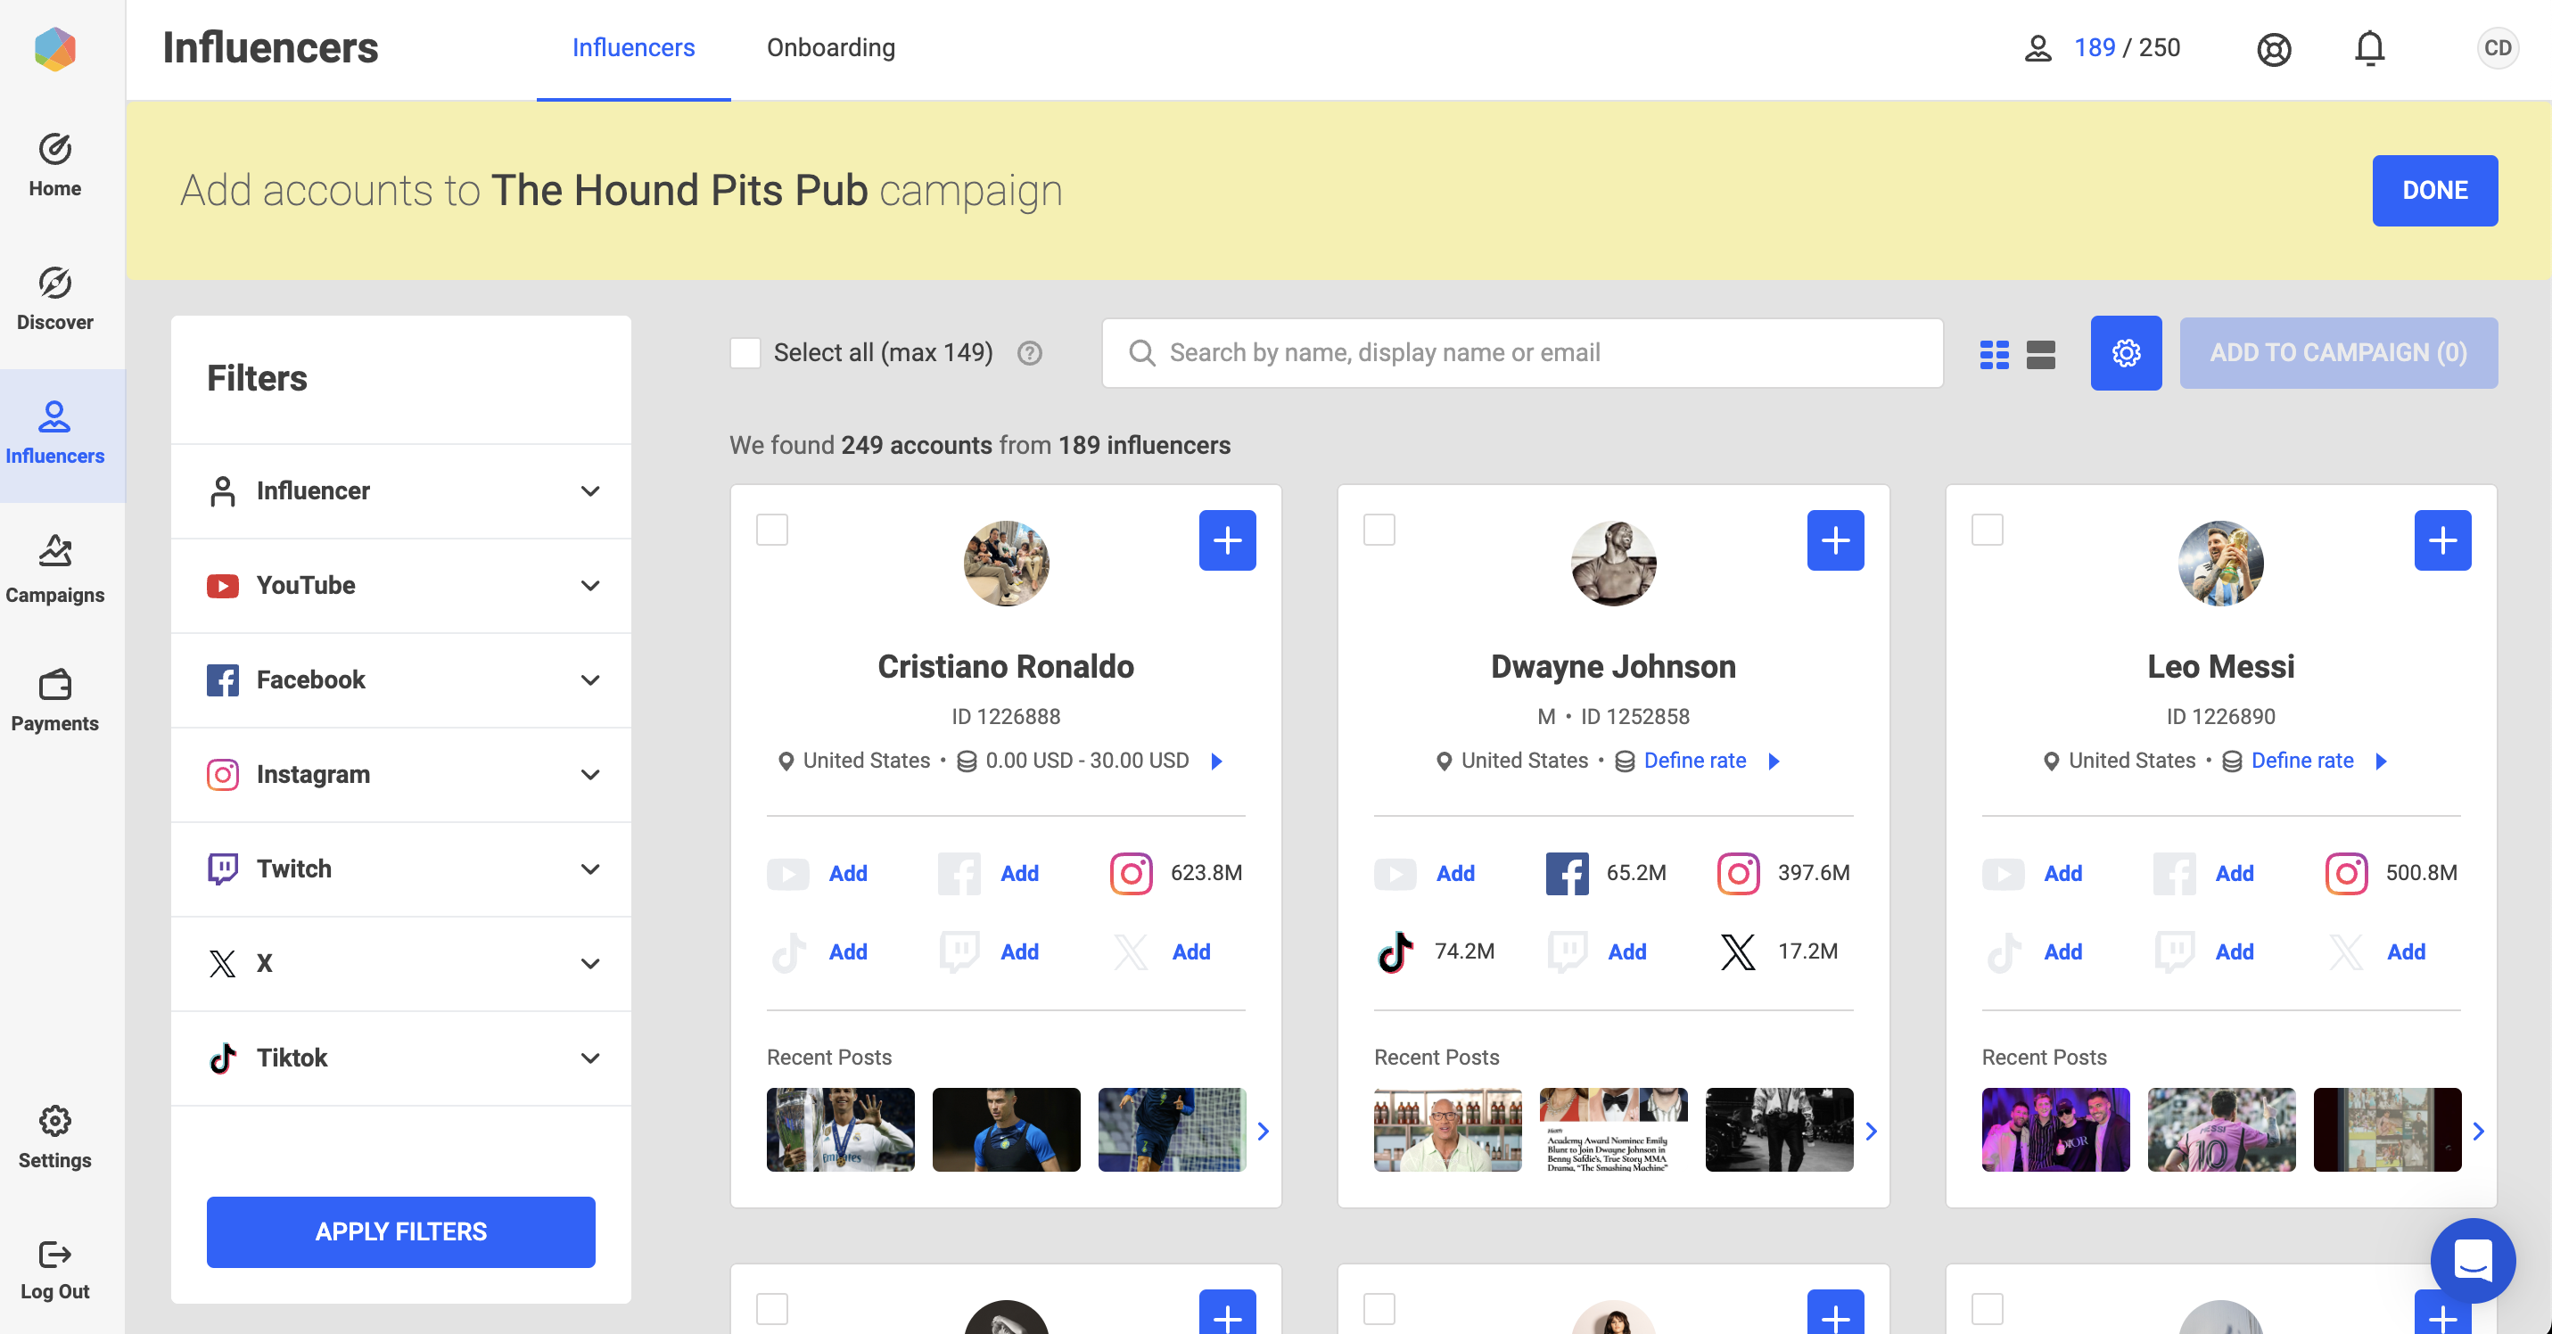This screenshot has height=1334, width=2552.
Task: Open Dwayne Johnson's TikTok account icon
Action: [x=1395, y=951]
